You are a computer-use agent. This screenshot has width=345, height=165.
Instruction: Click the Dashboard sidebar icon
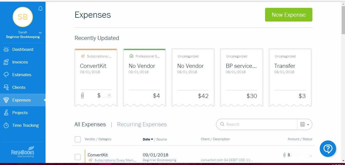click(6, 49)
